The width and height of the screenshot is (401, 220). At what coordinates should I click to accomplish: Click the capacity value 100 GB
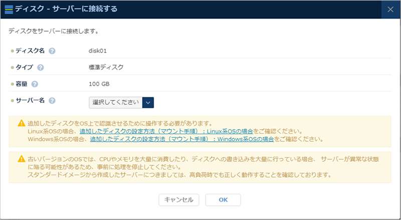[99, 84]
